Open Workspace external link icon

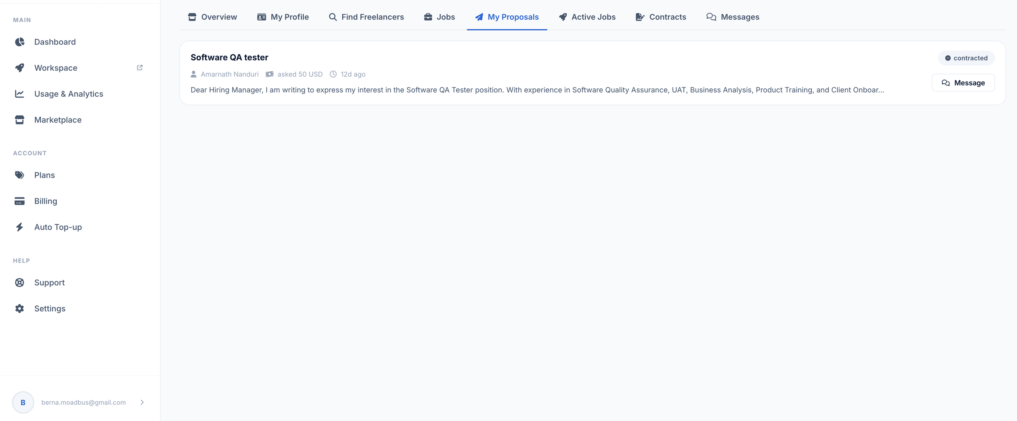click(140, 68)
